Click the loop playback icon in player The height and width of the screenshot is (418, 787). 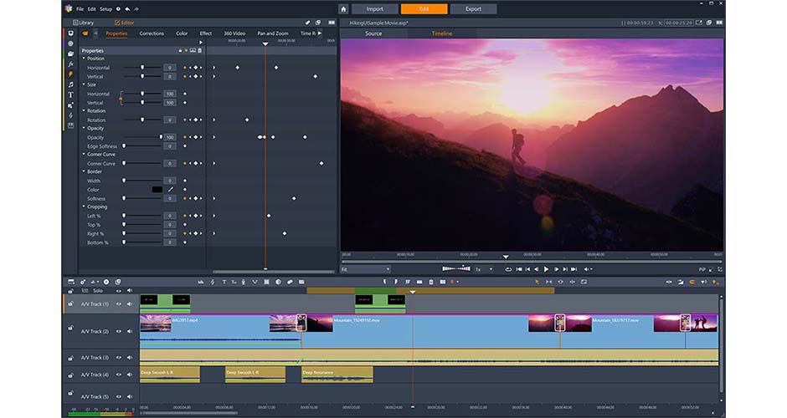pyautogui.click(x=508, y=269)
